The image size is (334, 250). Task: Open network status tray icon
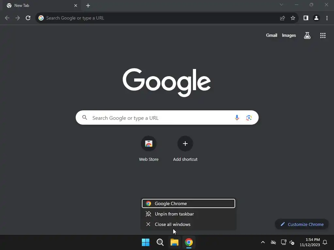click(283, 242)
